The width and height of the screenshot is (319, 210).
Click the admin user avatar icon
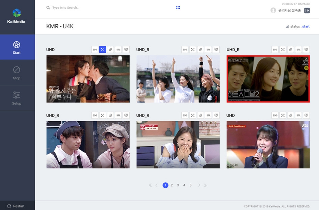click(273, 10)
